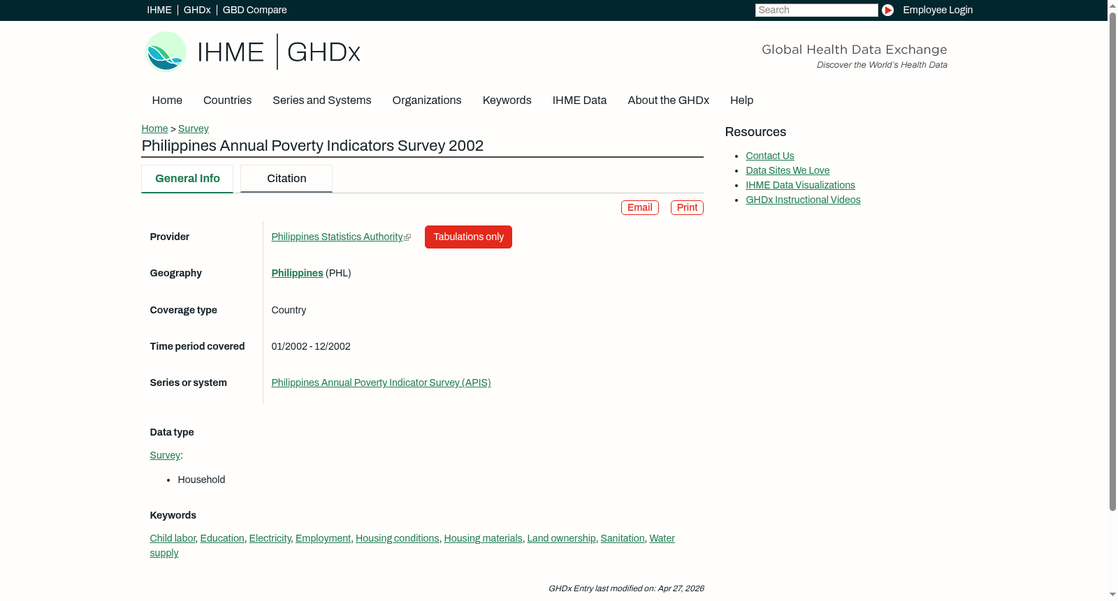Click the Tabulations only red button
Screen dimensions: 1118x601
click(x=468, y=237)
